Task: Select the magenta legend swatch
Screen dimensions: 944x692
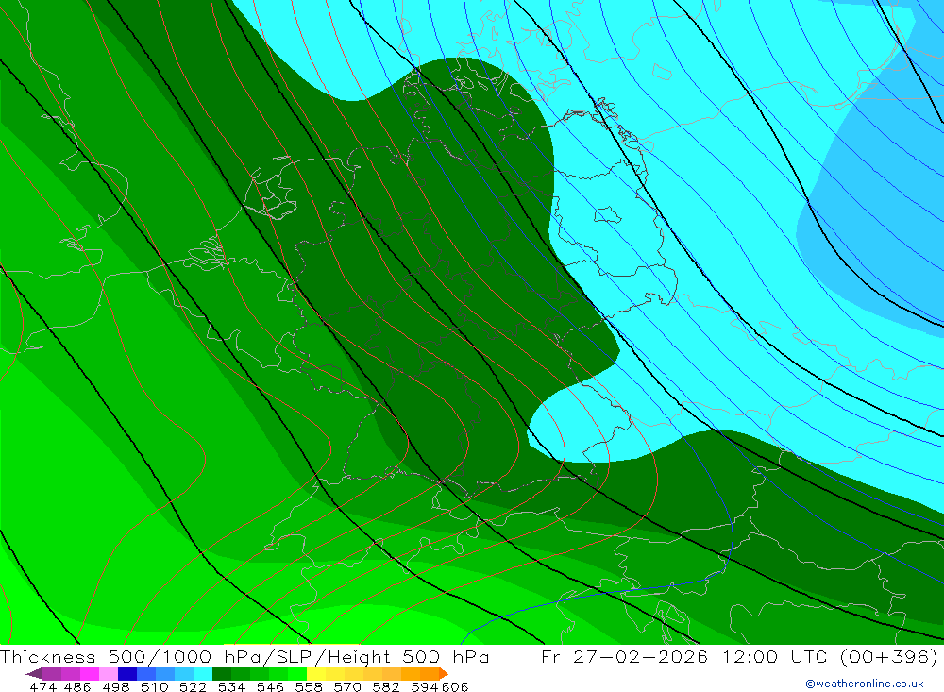Action: [90, 673]
